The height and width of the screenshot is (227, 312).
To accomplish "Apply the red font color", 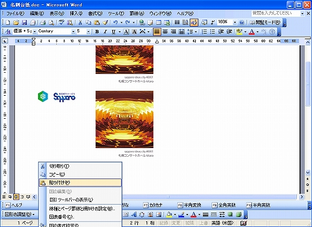I will click(x=251, y=32).
